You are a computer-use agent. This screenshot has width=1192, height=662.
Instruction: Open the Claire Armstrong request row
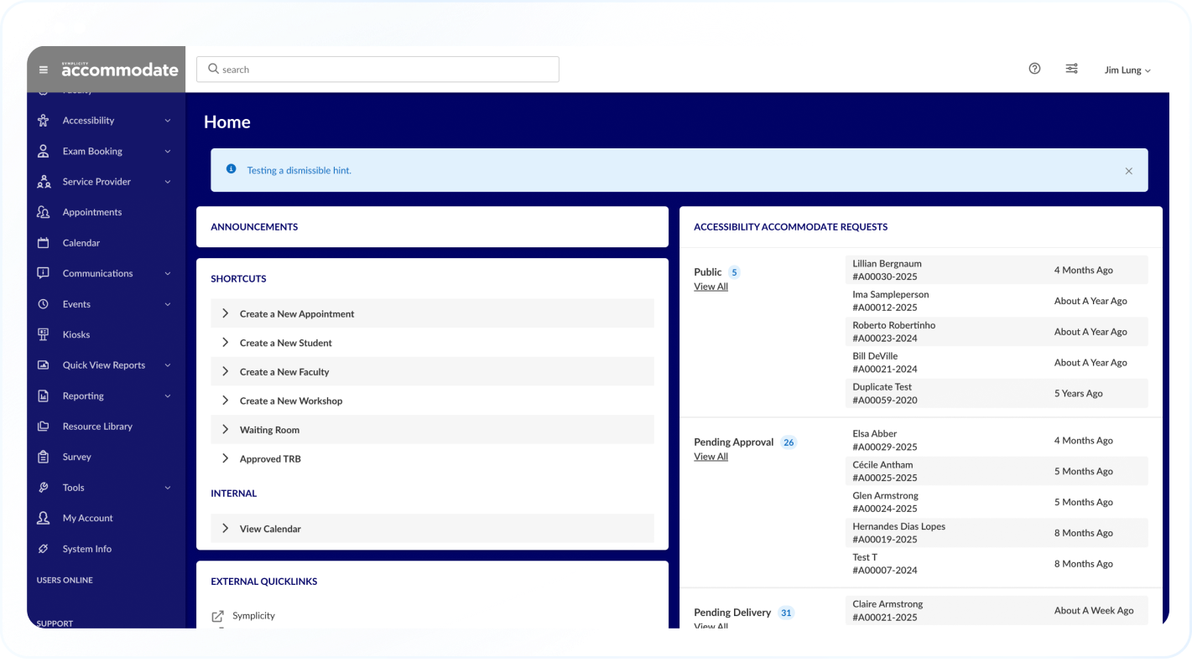997,611
